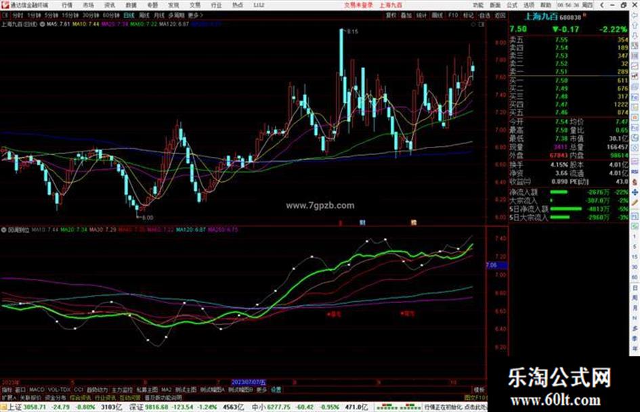Click the 通达信 app logo icon
The width and height of the screenshot is (640, 412).
coord(5,5)
